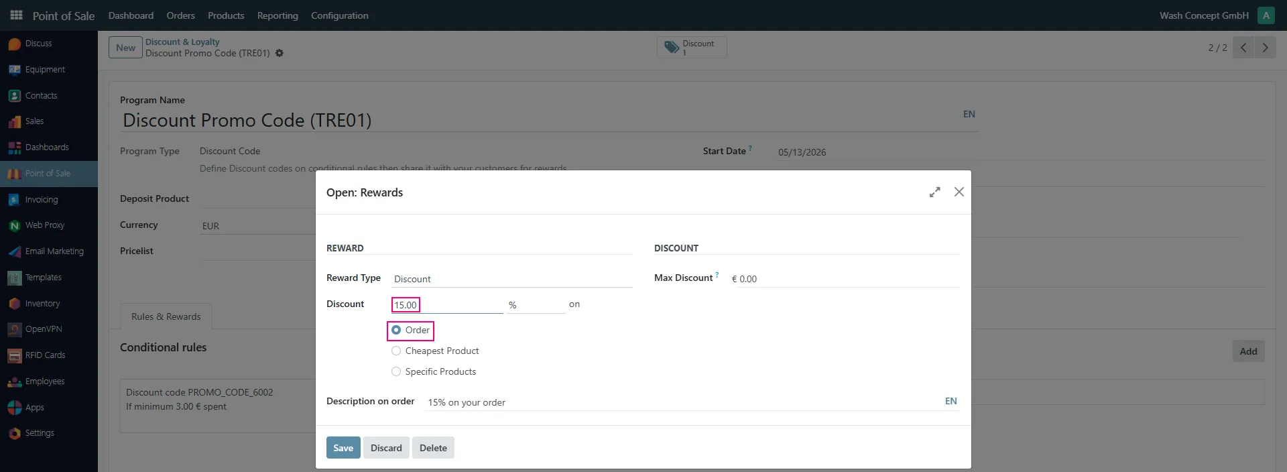Click the New button
The height and width of the screenshot is (472, 1287).
coord(125,48)
